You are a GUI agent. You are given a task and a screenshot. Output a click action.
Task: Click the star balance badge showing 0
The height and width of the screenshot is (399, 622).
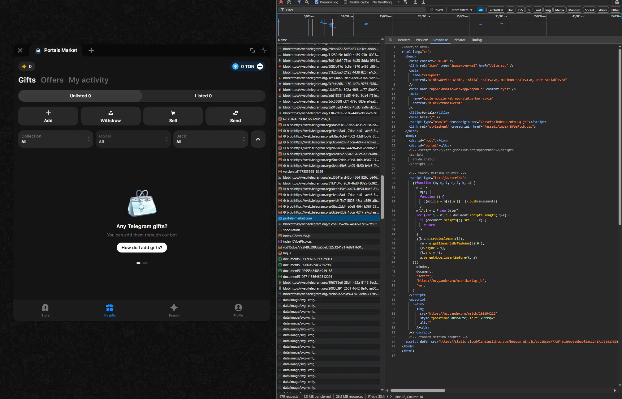(x=27, y=66)
